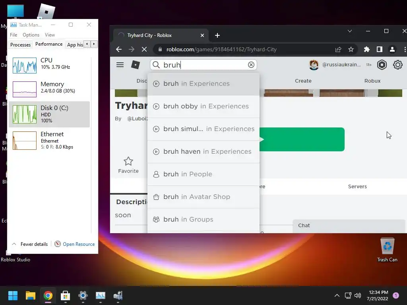Image resolution: width=407 pixels, height=305 pixels.
Task: Open the Chat panel bar
Action: pyautogui.click(x=349, y=226)
